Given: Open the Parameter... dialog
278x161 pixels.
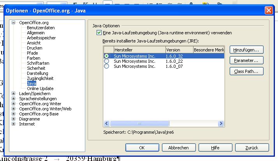Looking at the screenshot, I should pos(246,60).
